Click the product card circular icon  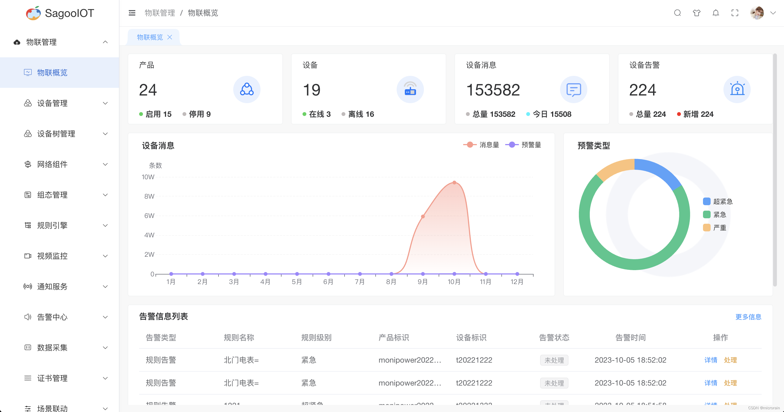247,89
